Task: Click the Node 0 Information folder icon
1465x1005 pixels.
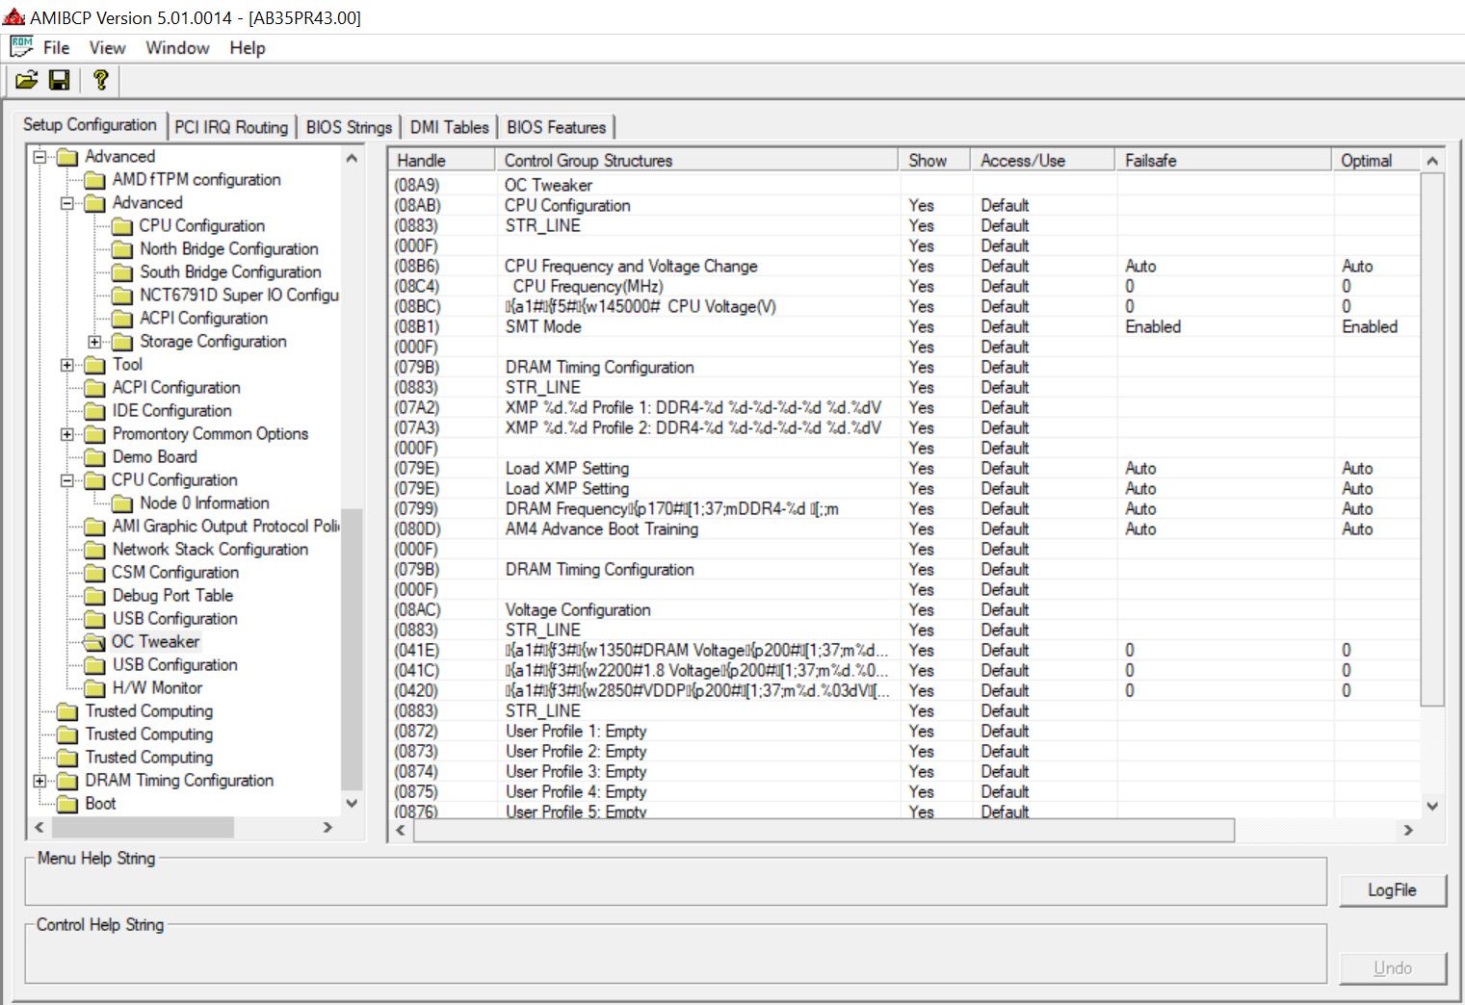Action: pos(122,503)
